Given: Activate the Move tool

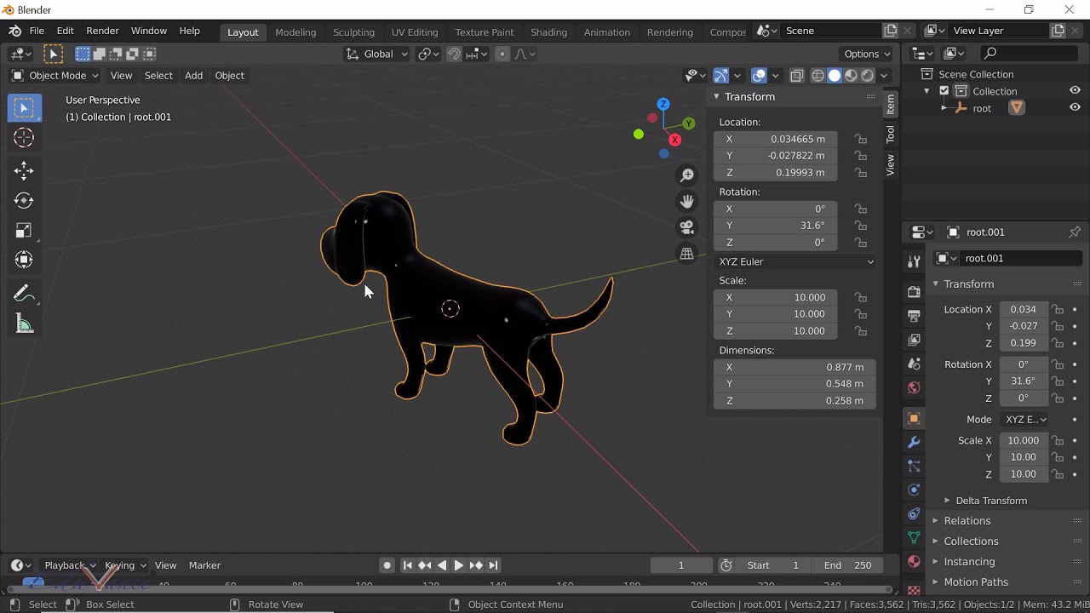Looking at the screenshot, I should [x=24, y=170].
